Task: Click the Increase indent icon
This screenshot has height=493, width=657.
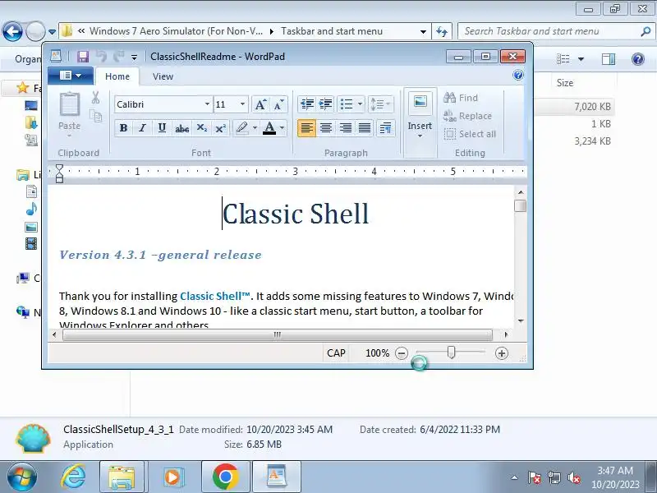Action: click(325, 104)
